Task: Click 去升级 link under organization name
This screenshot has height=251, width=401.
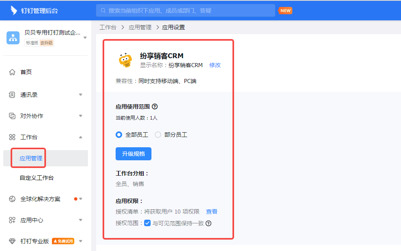Action: coord(46,43)
